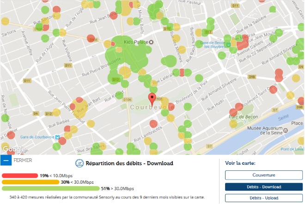
Task: Show the Couverture map
Action: pos(264,175)
